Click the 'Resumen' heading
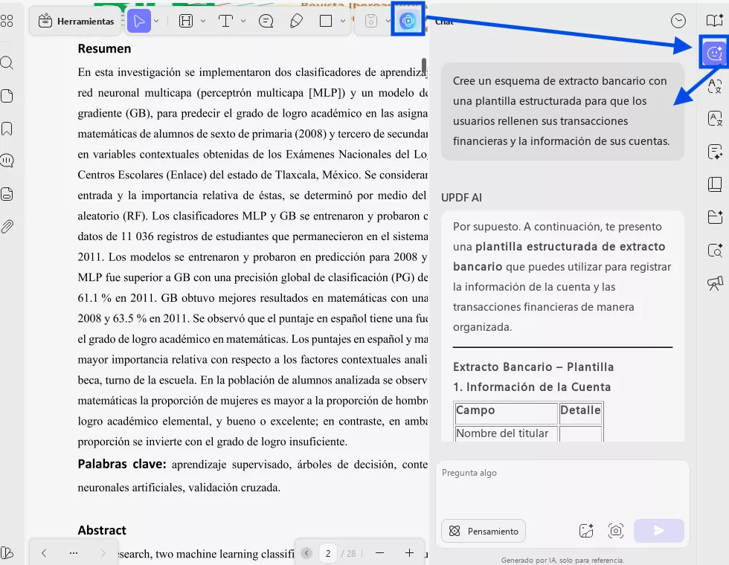729x565 pixels. pyautogui.click(x=104, y=49)
